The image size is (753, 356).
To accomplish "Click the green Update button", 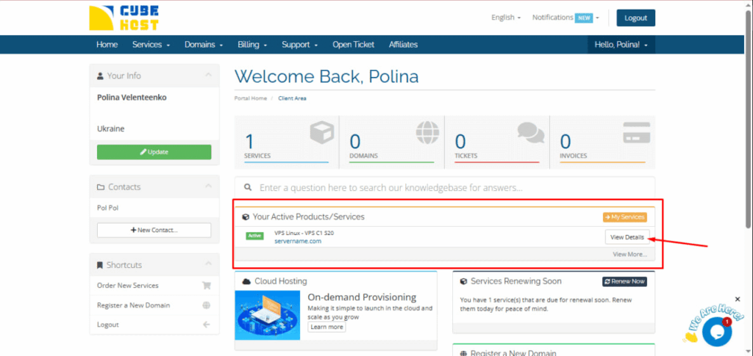I will click(x=154, y=152).
